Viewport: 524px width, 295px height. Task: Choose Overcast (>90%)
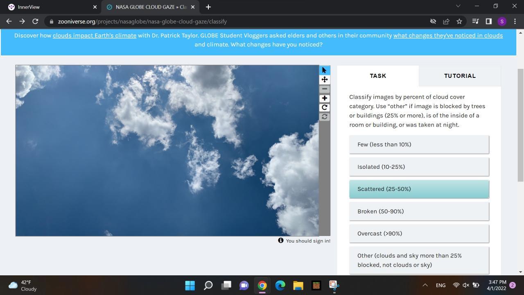click(x=419, y=234)
